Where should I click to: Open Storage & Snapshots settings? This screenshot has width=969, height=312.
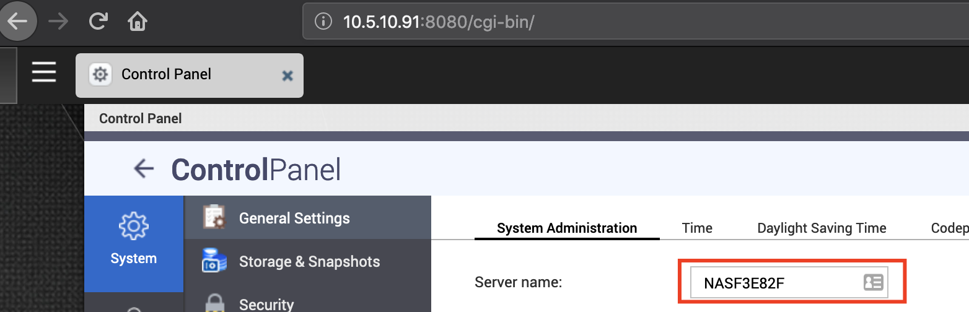click(x=309, y=261)
